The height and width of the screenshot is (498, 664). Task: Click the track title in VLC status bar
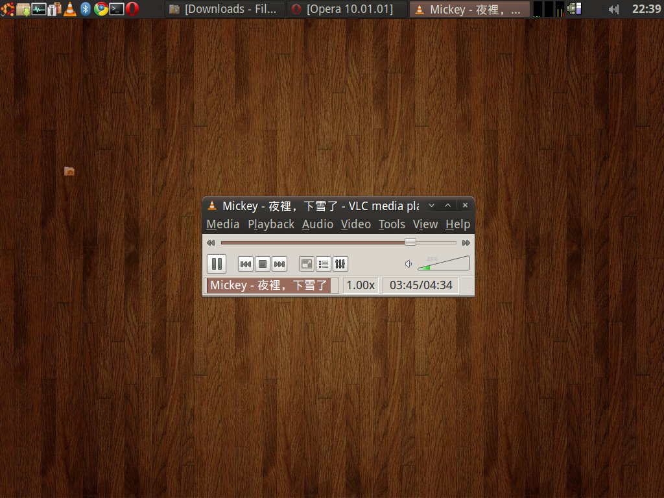click(268, 285)
